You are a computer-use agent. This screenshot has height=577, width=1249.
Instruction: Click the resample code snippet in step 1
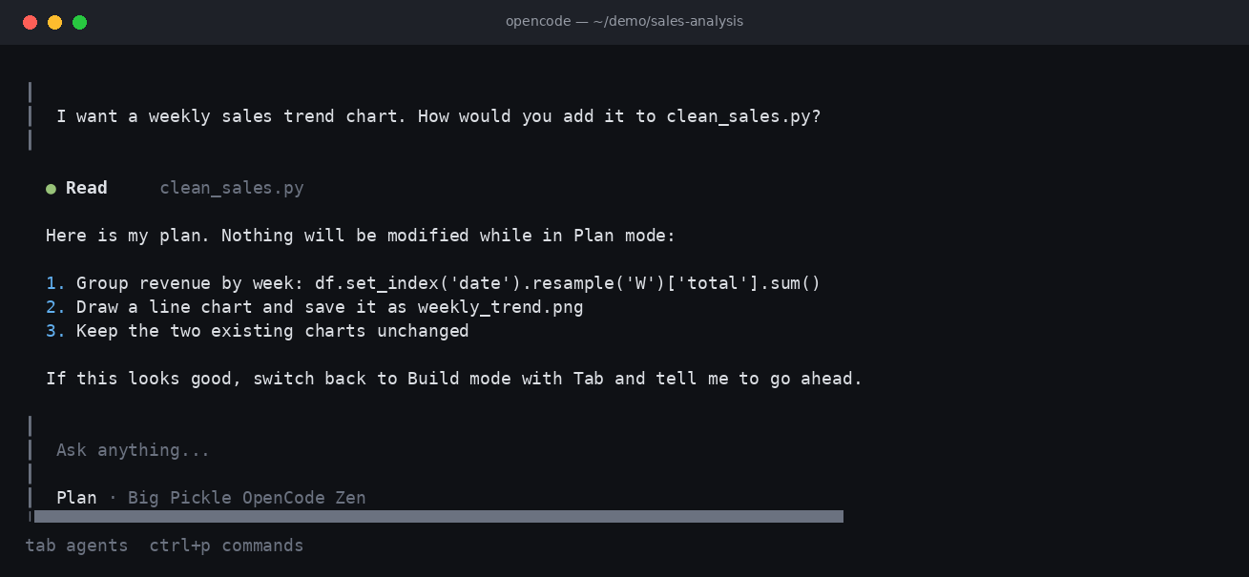tap(568, 283)
